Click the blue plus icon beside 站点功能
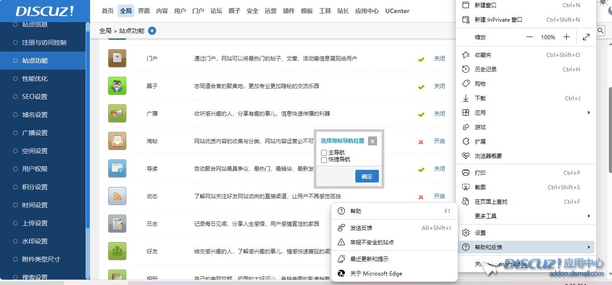The width and height of the screenshot is (612, 285). pyautogui.click(x=152, y=31)
